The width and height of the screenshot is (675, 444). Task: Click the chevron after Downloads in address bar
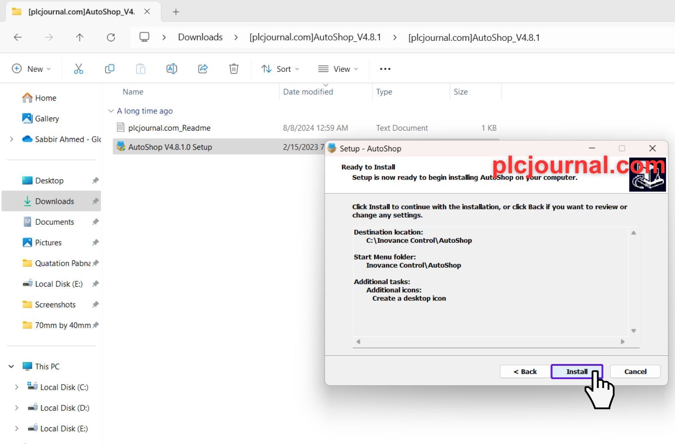pos(236,37)
